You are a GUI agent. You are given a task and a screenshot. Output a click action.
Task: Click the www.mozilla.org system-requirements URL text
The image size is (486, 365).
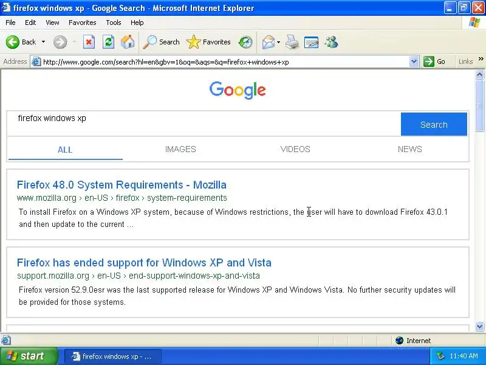[x=122, y=198]
